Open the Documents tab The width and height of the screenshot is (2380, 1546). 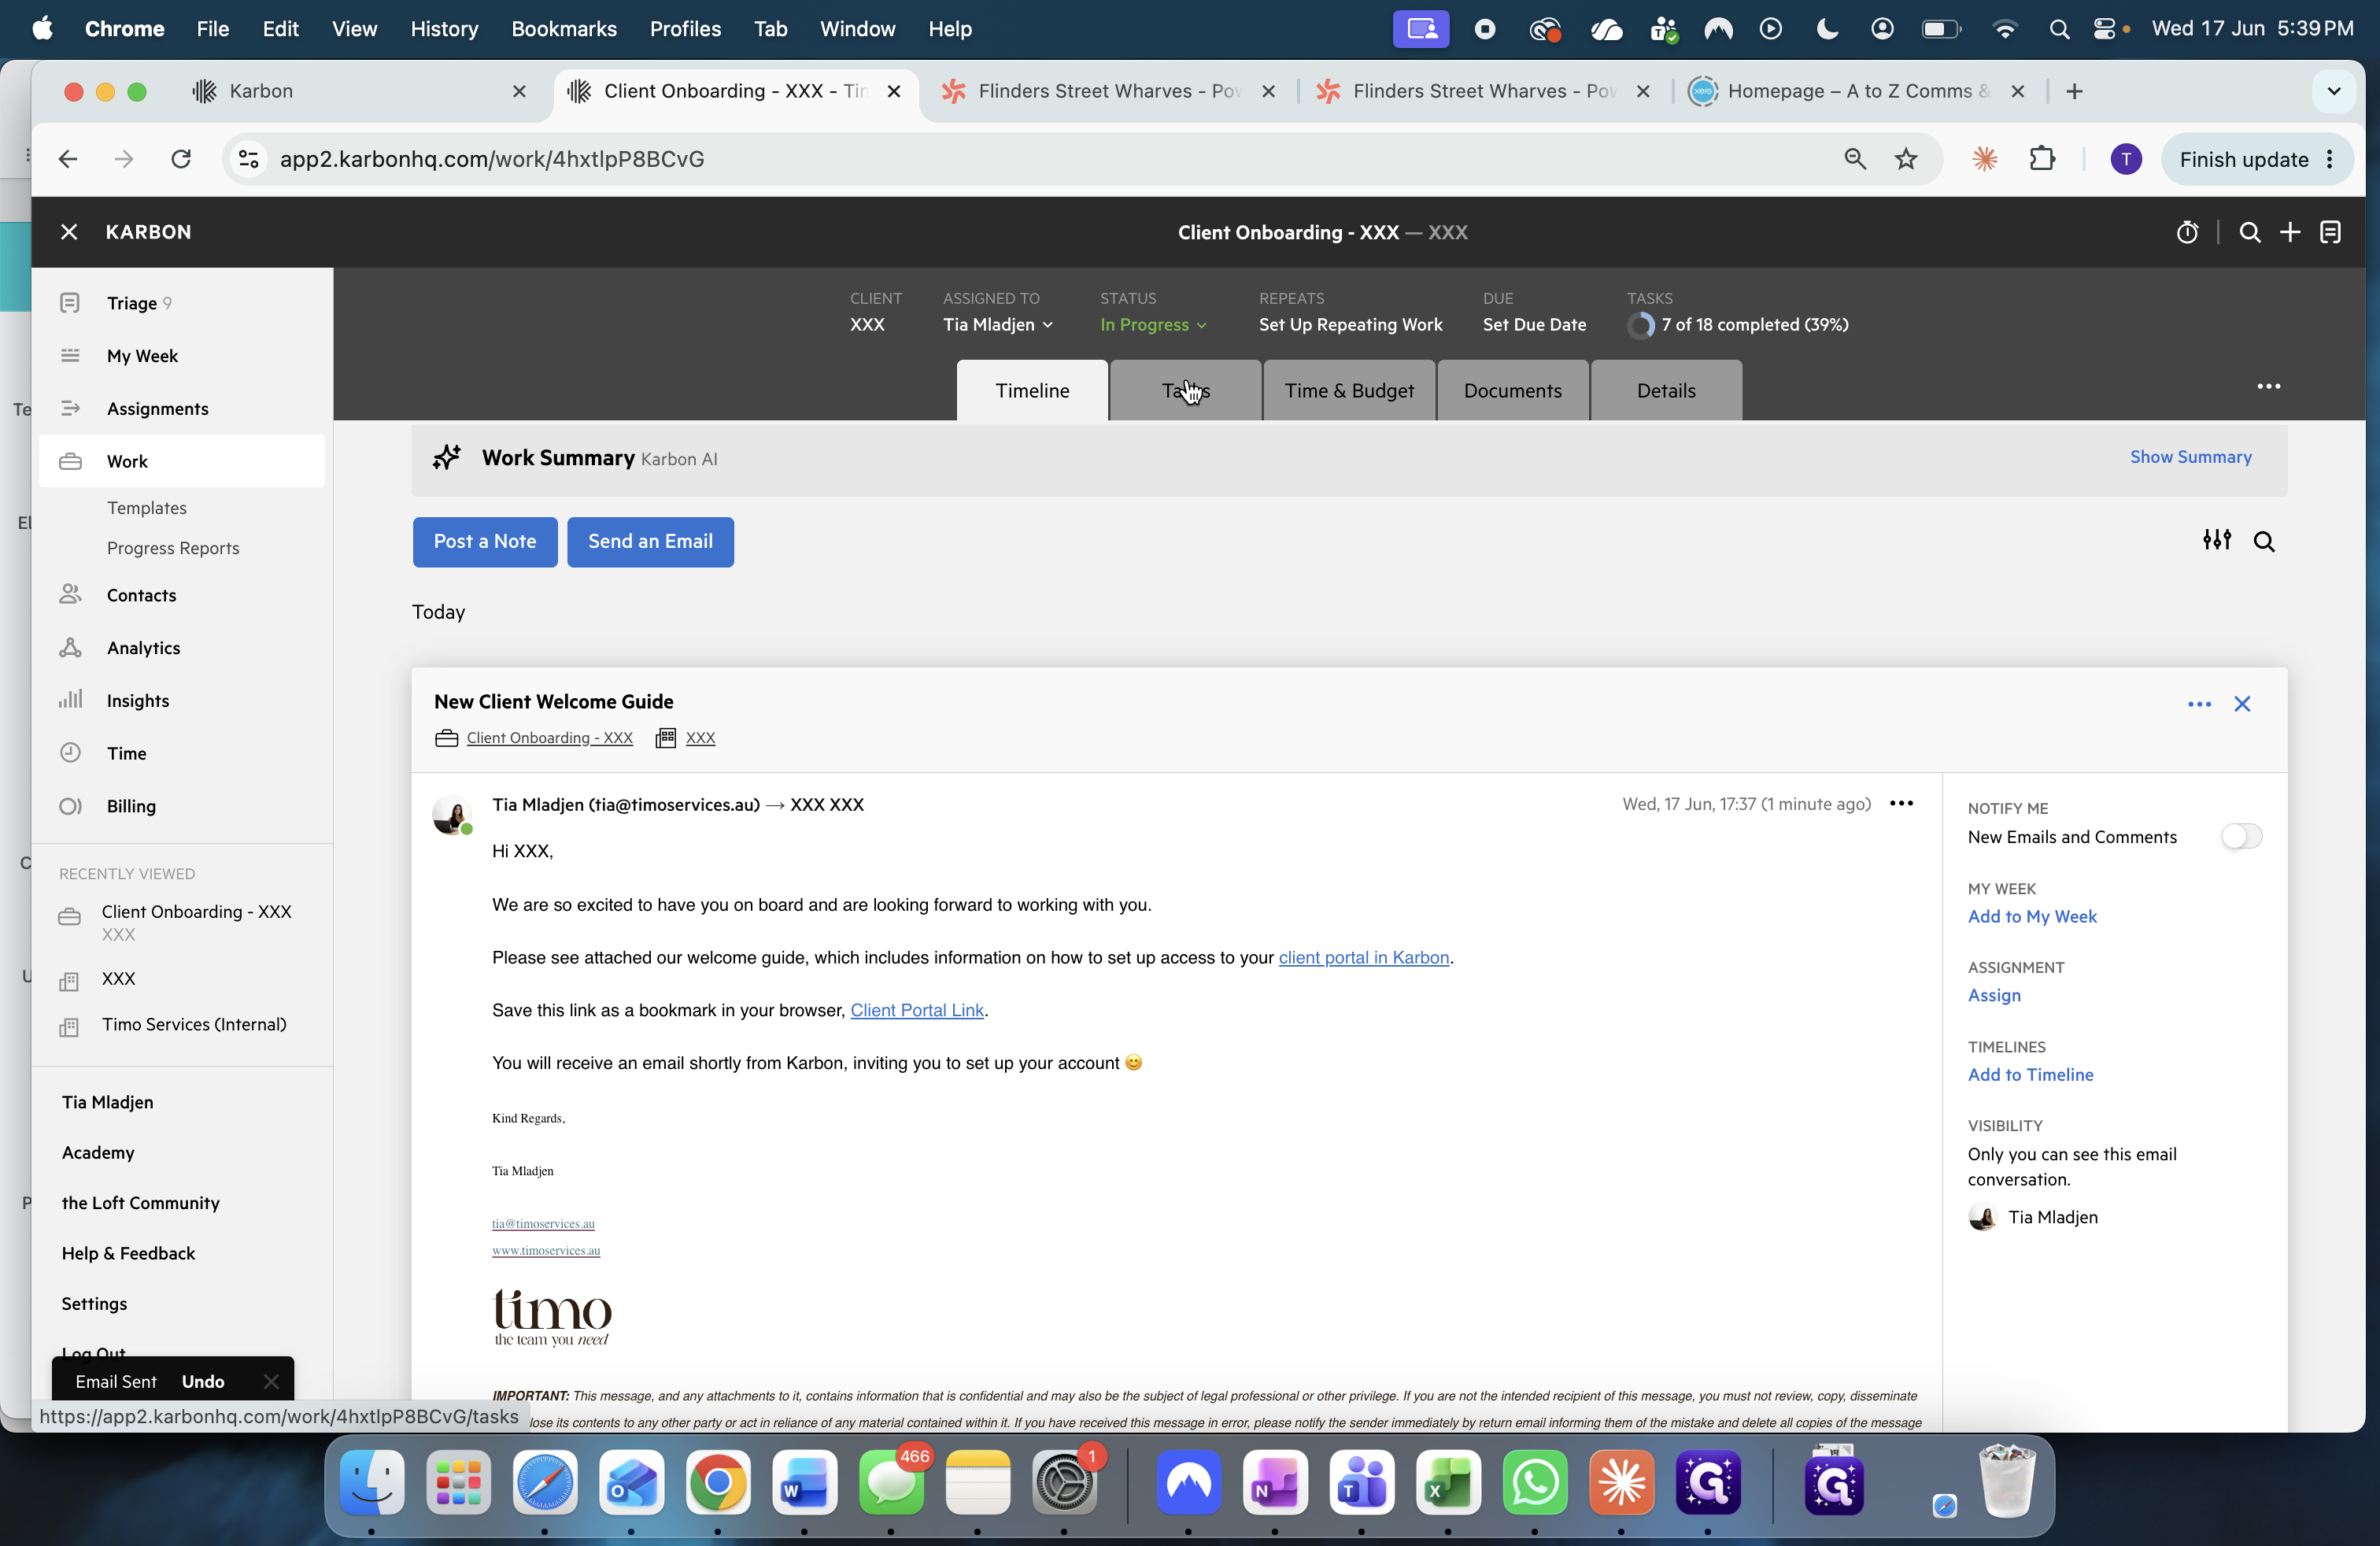click(x=1513, y=390)
